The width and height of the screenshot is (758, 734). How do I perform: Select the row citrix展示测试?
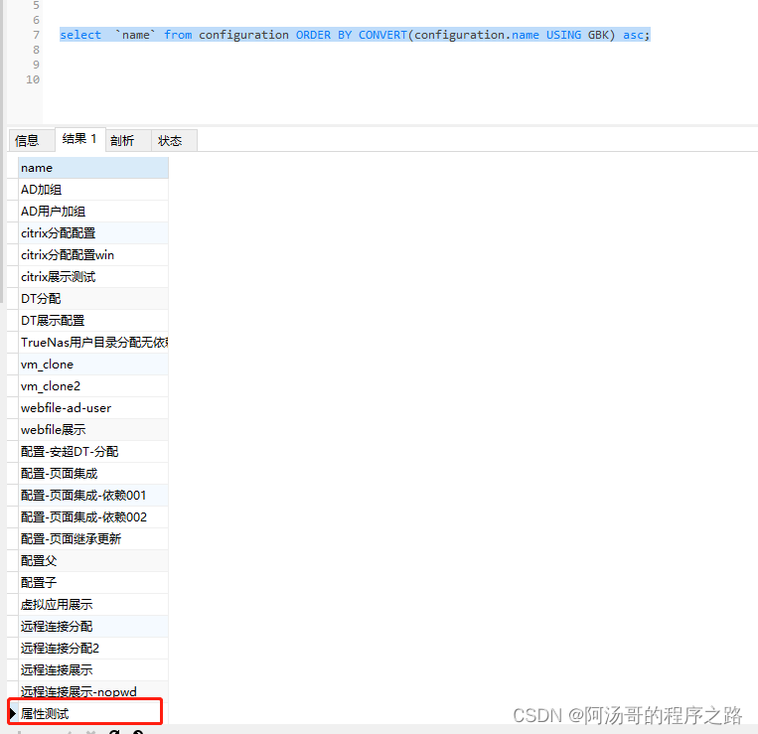point(93,277)
